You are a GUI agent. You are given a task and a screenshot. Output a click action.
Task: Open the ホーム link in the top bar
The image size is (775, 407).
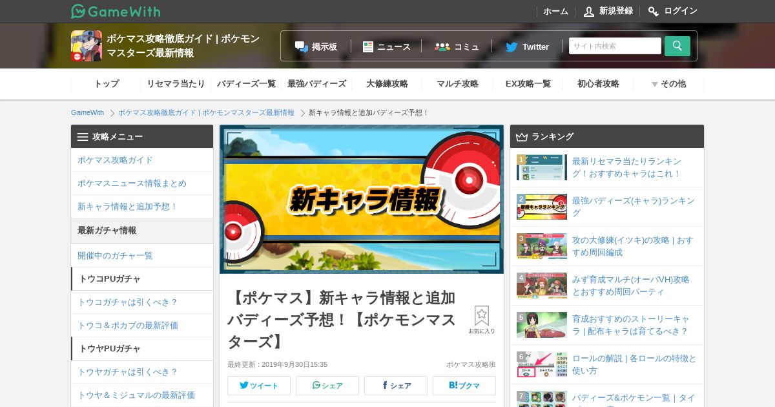(x=555, y=11)
